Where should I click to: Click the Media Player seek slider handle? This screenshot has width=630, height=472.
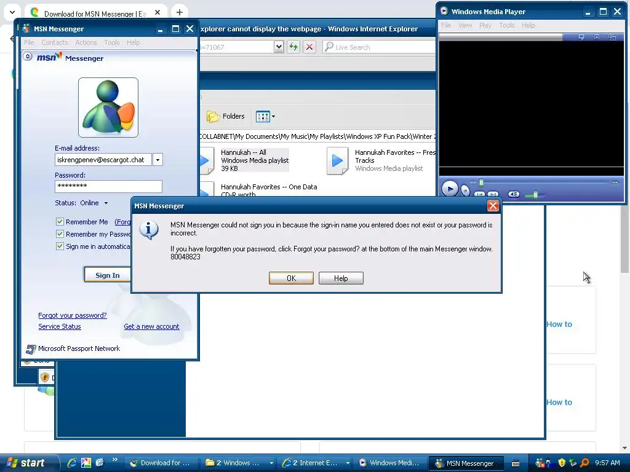(481, 183)
